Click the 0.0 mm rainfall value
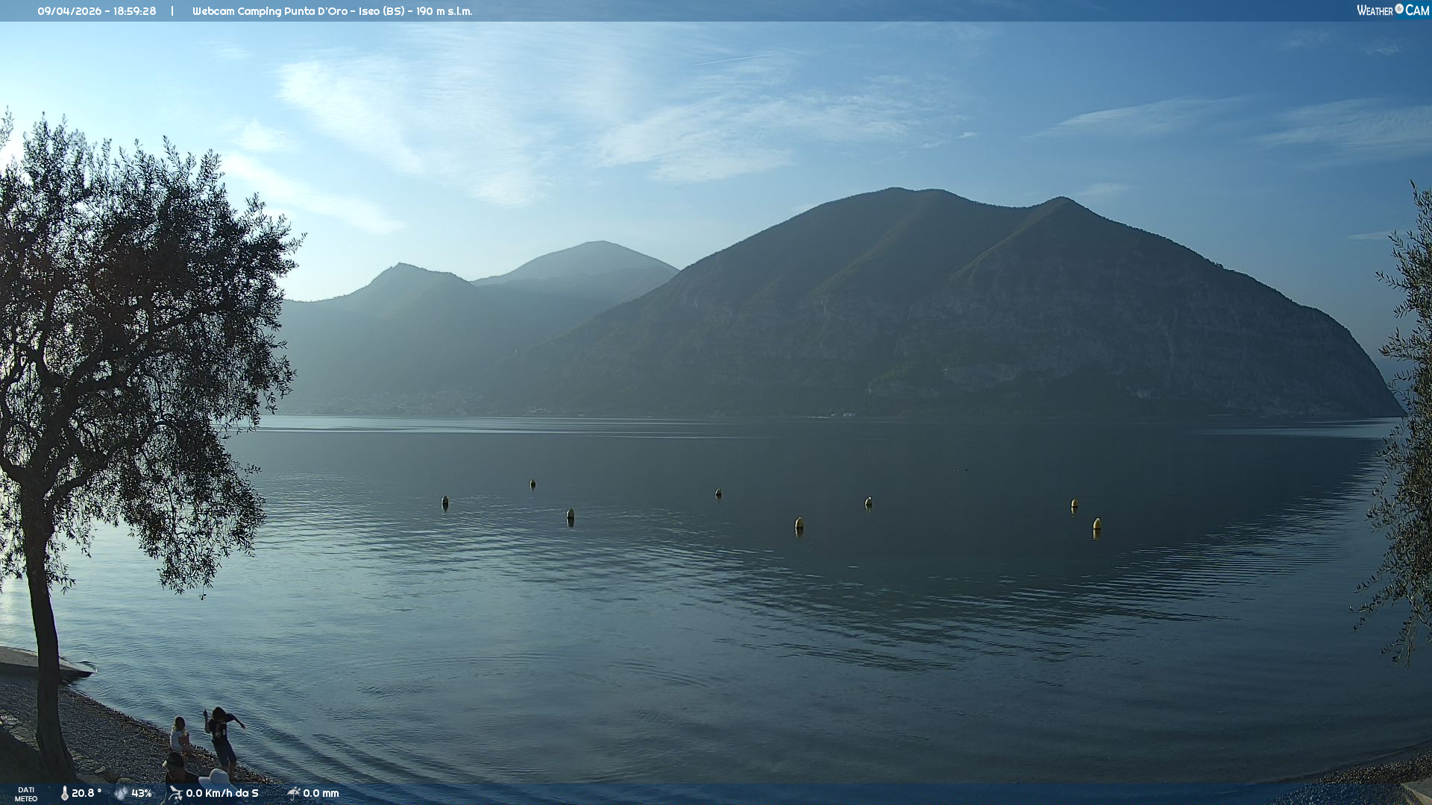 pyautogui.click(x=321, y=794)
